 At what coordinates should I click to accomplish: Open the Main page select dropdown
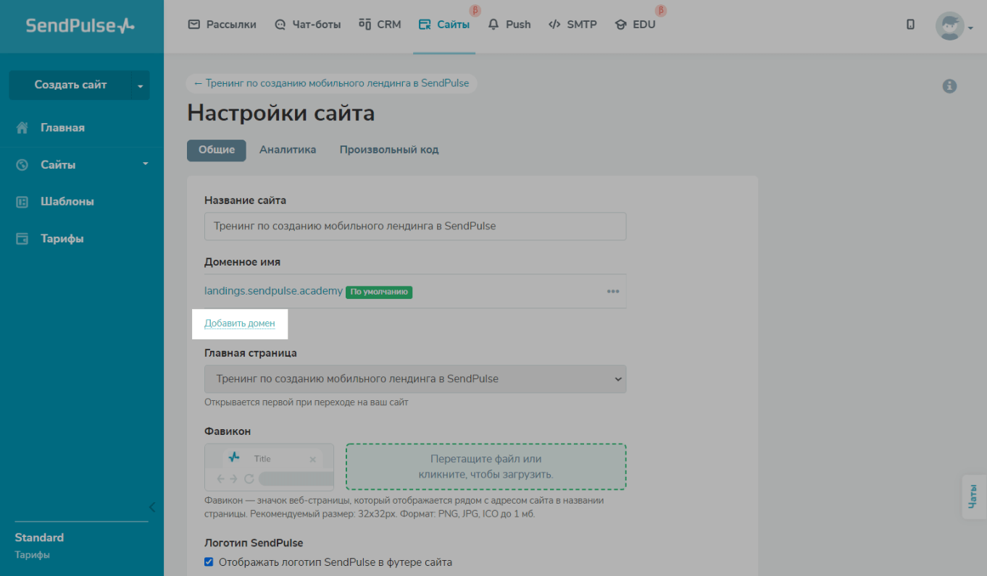click(x=415, y=379)
